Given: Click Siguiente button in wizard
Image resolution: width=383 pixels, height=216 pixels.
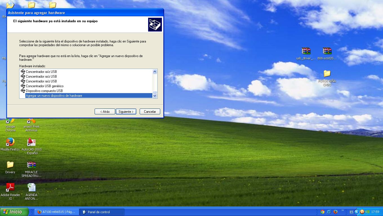Looking at the screenshot, I should (126, 112).
